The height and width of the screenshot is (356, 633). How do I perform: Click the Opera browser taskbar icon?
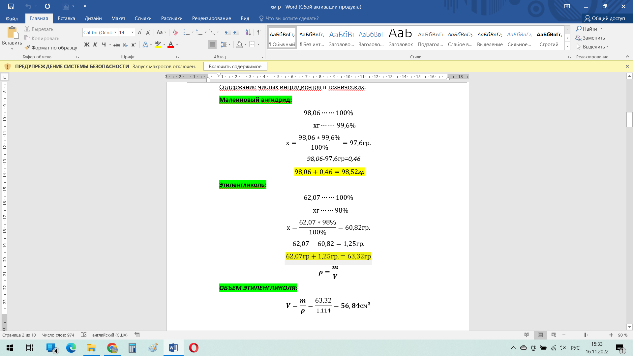[x=194, y=348]
